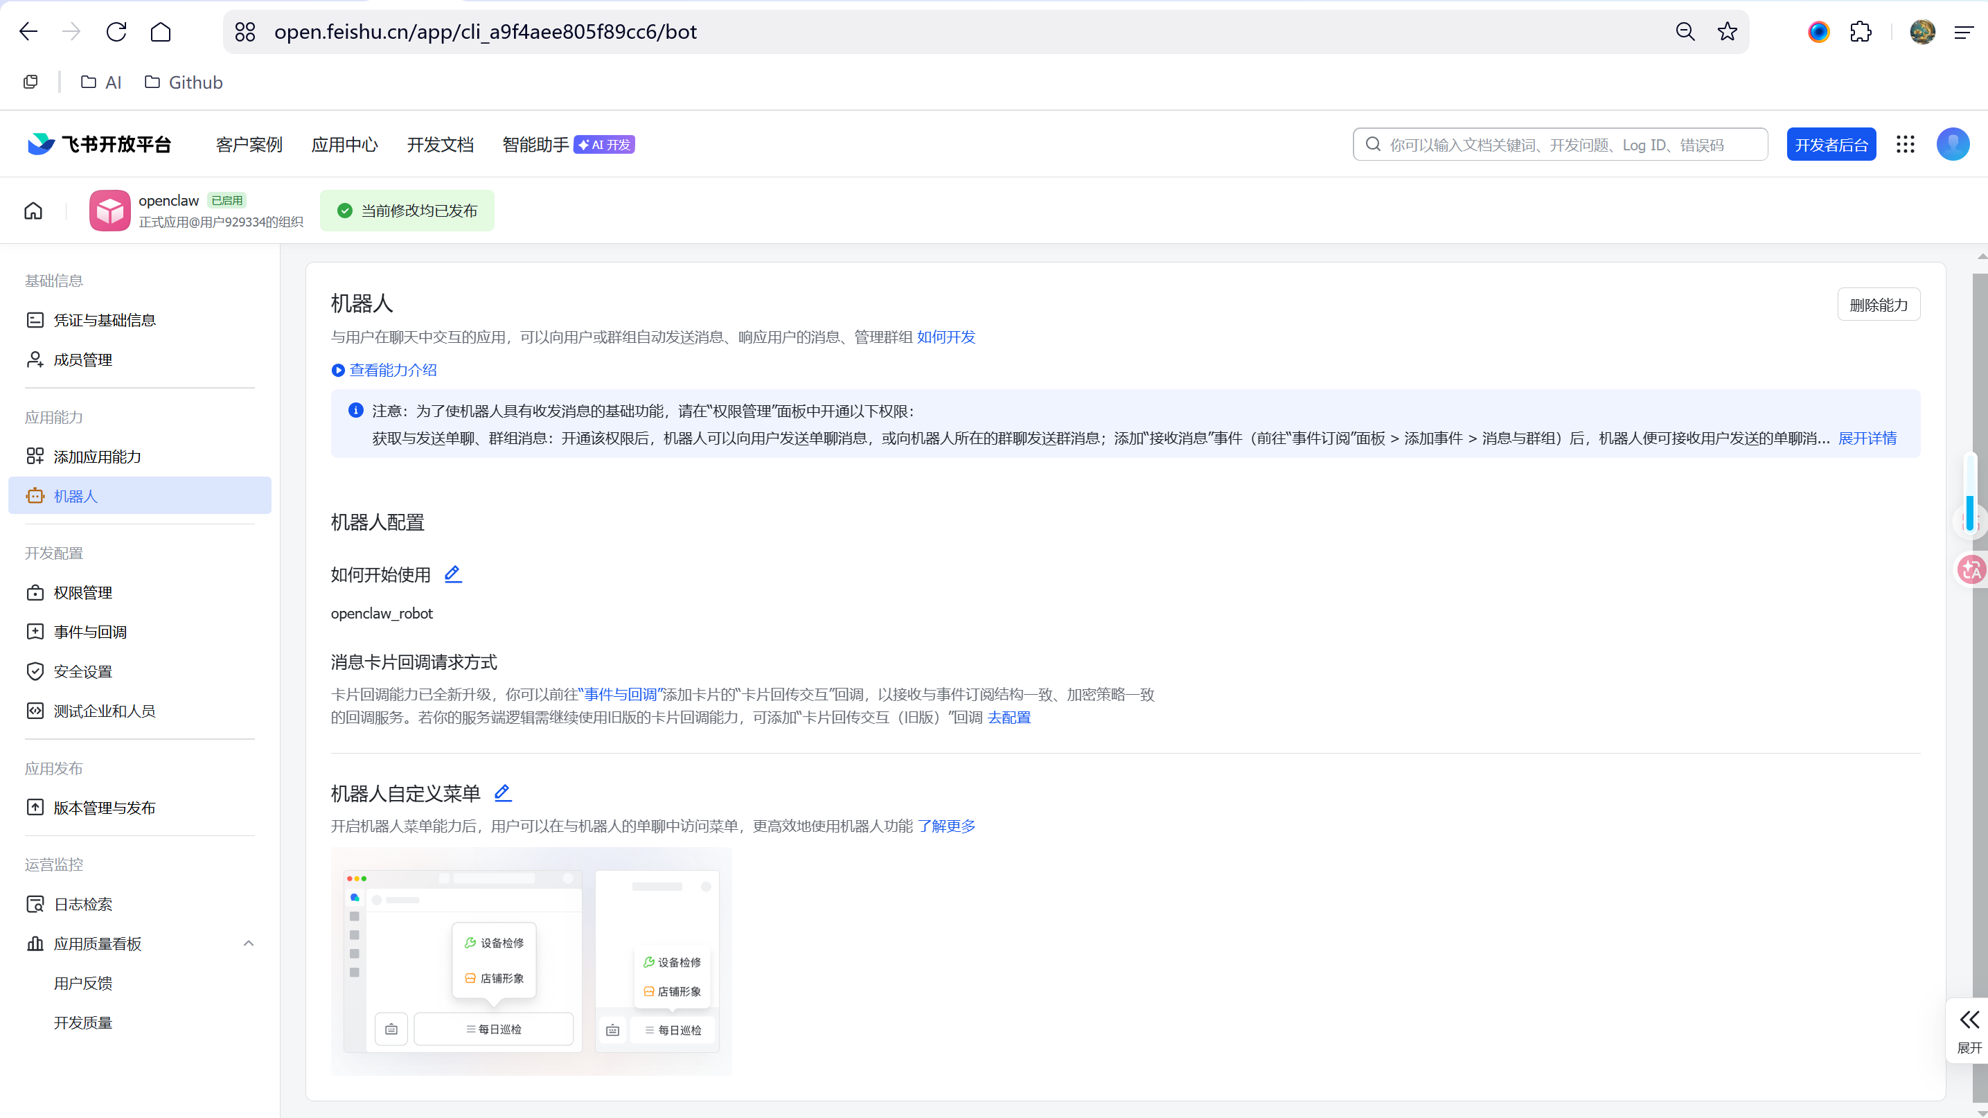This screenshot has height=1118, width=1988.
Task: Open the app grid launcher icon
Action: [1906, 144]
